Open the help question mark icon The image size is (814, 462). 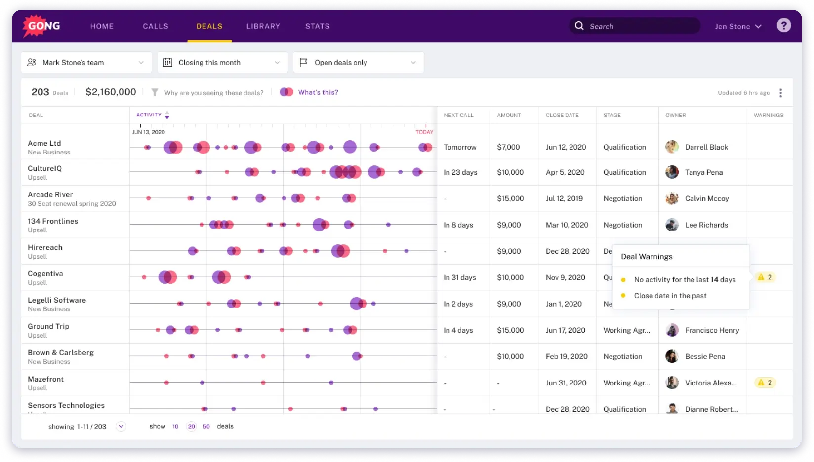(783, 25)
